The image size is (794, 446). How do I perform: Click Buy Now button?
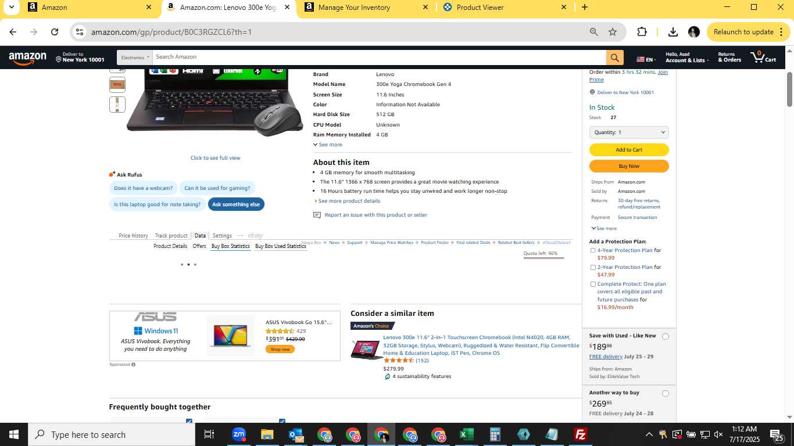(x=629, y=166)
